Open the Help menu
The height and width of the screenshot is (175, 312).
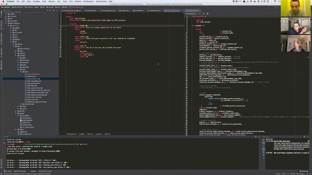(111, 1)
